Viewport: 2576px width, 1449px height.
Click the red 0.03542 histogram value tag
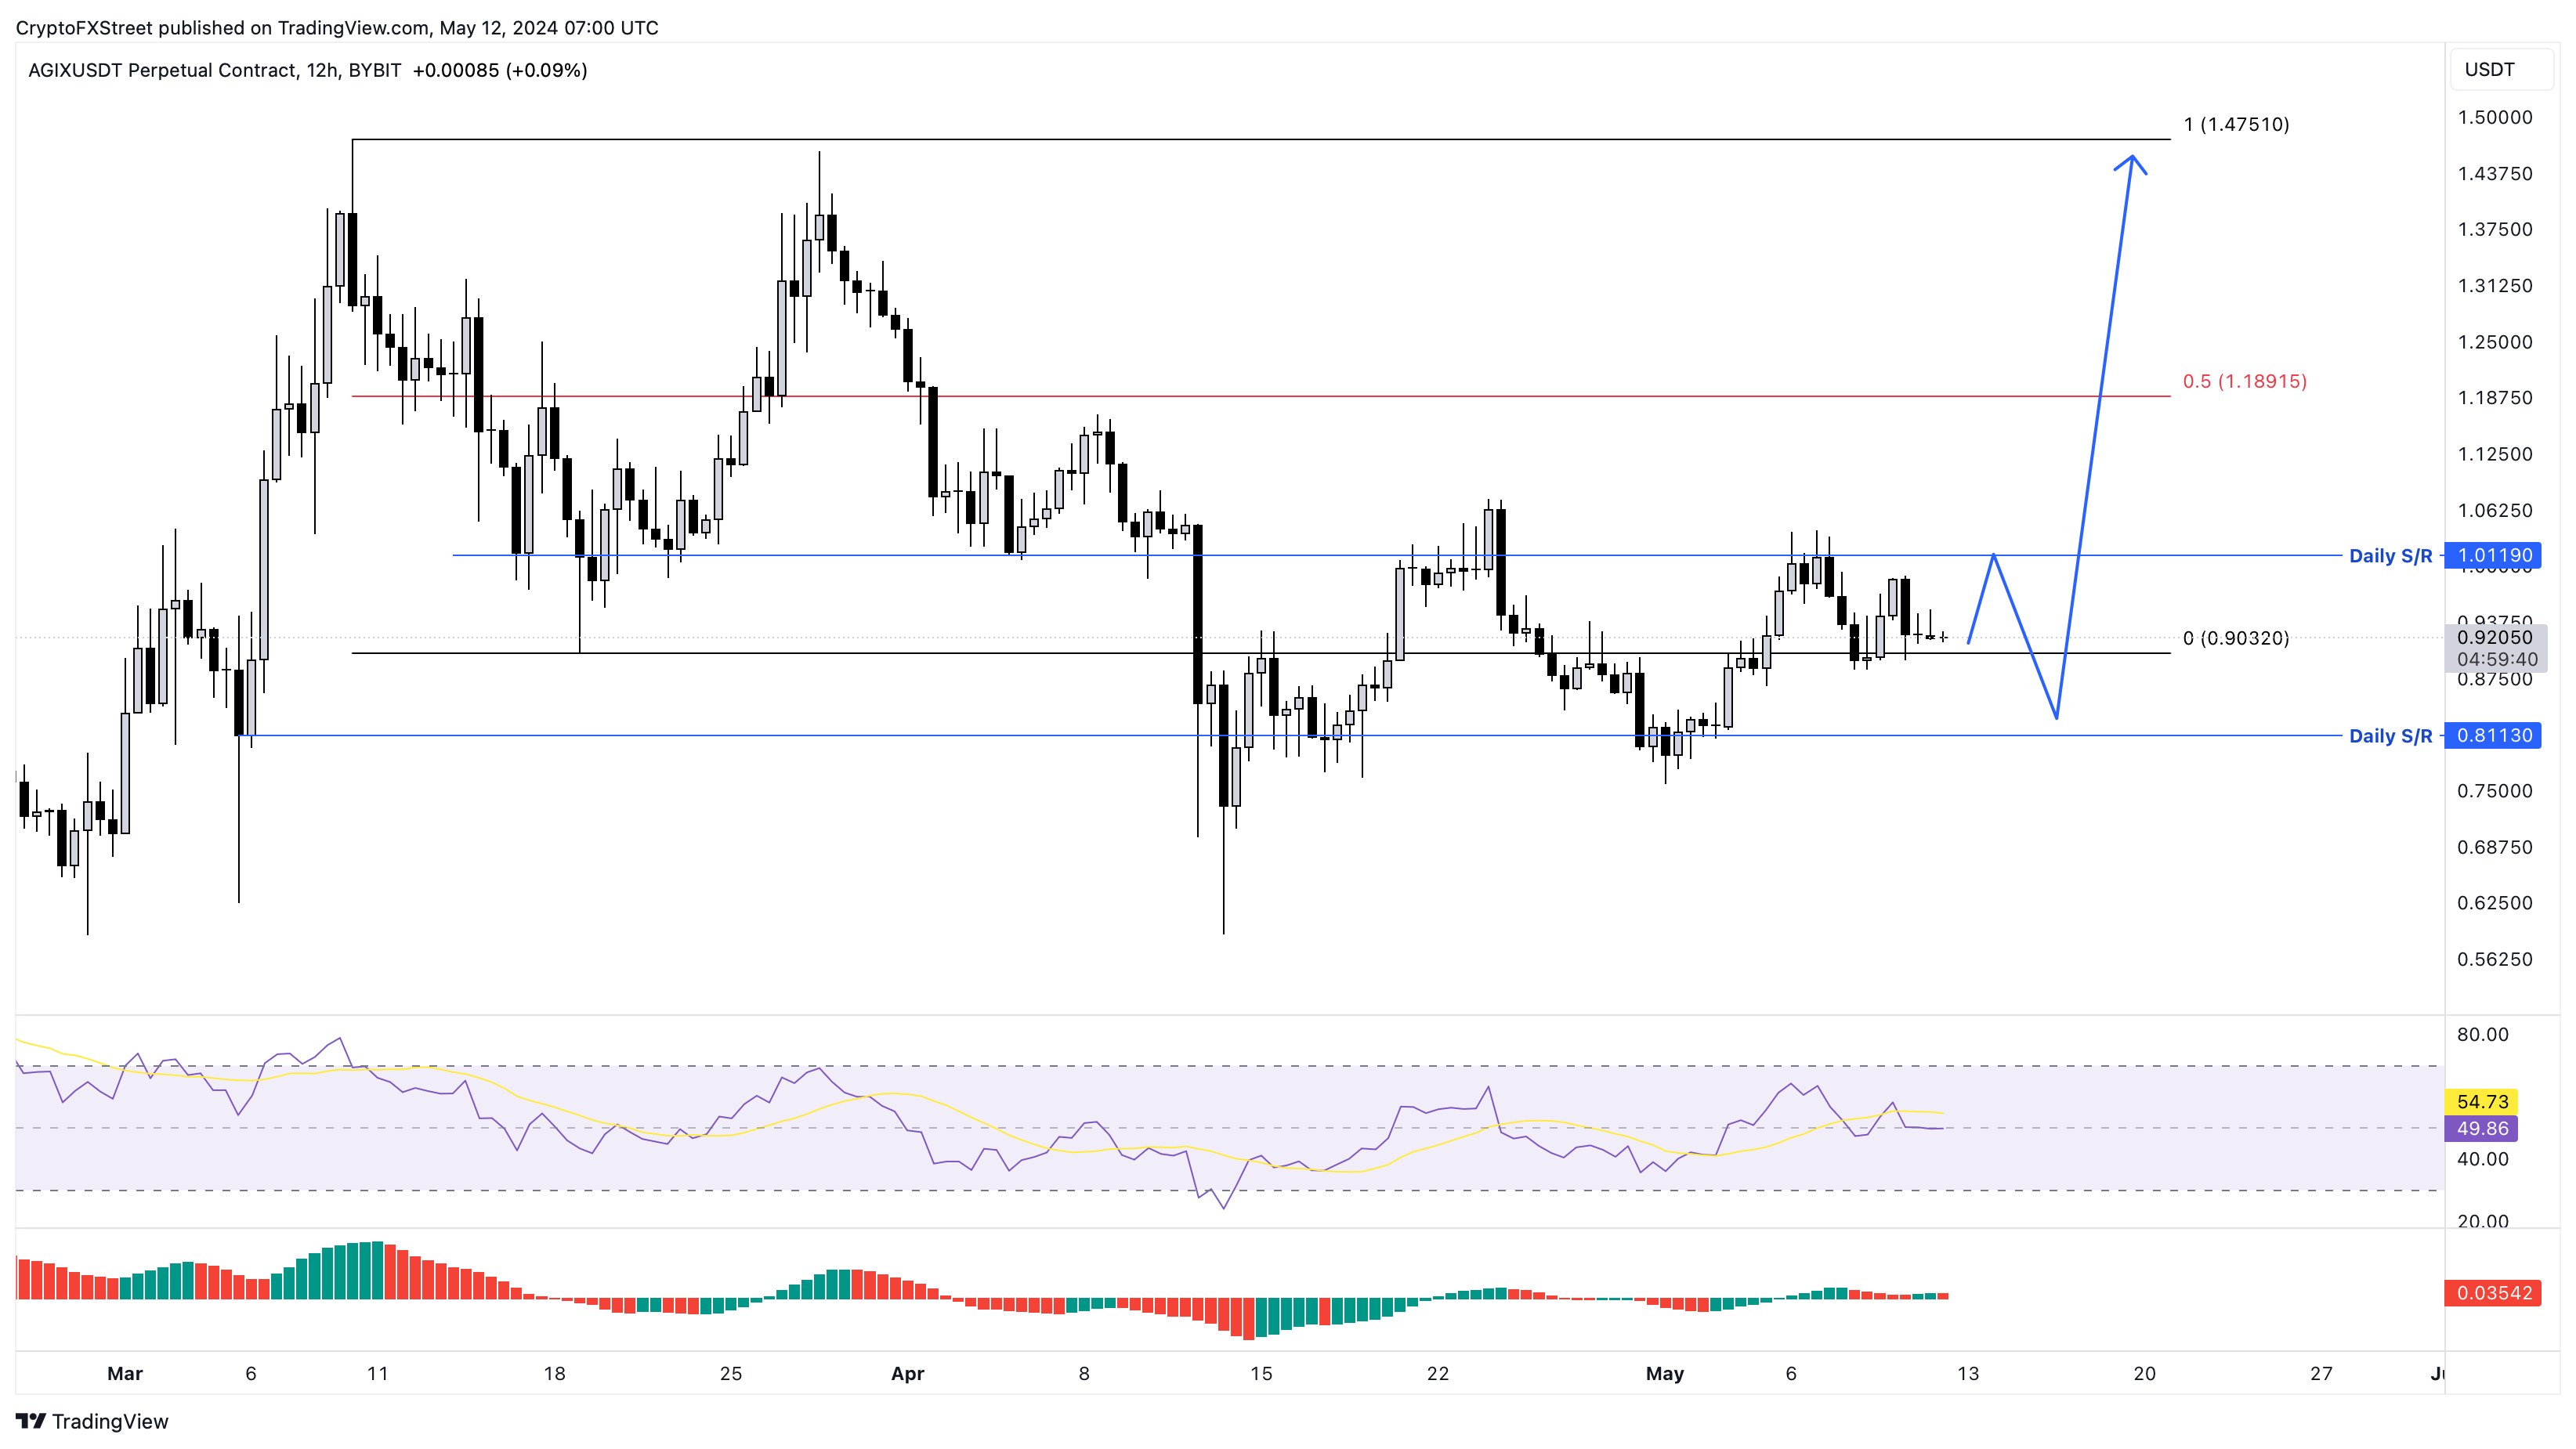[x=2494, y=1293]
